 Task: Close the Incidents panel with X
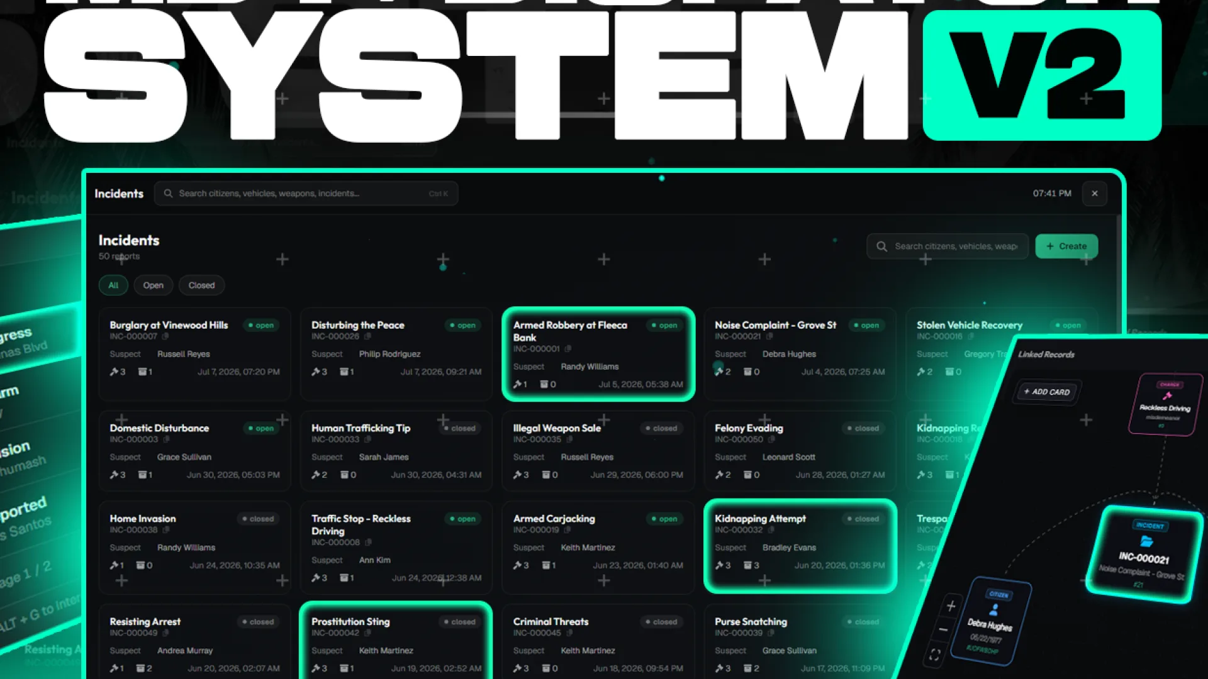(1095, 194)
